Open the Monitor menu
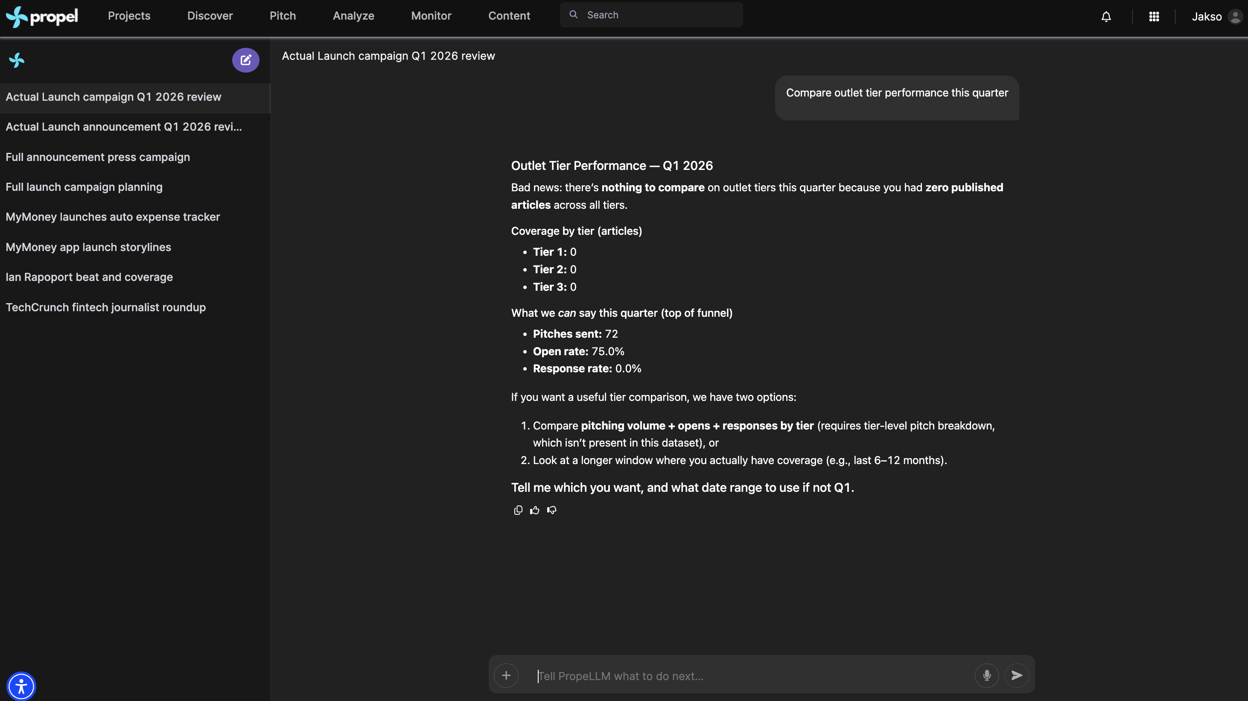The width and height of the screenshot is (1248, 701). pos(431,16)
